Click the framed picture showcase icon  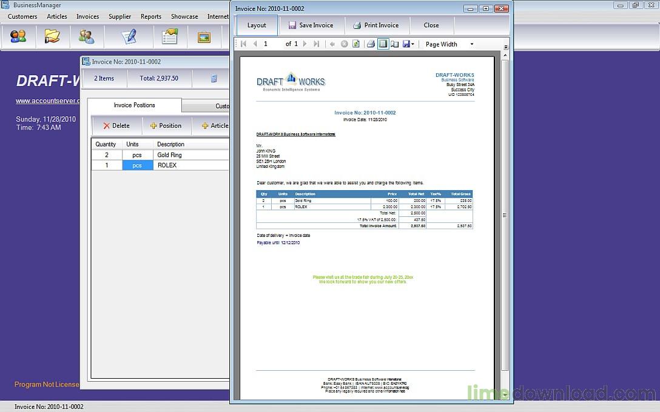point(204,38)
